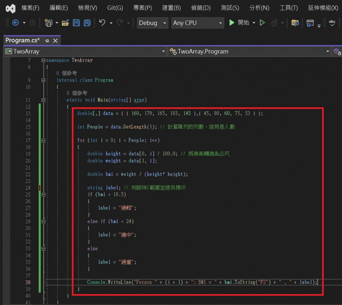
Task: Click the save all icon
Action: [x=87, y=23]
